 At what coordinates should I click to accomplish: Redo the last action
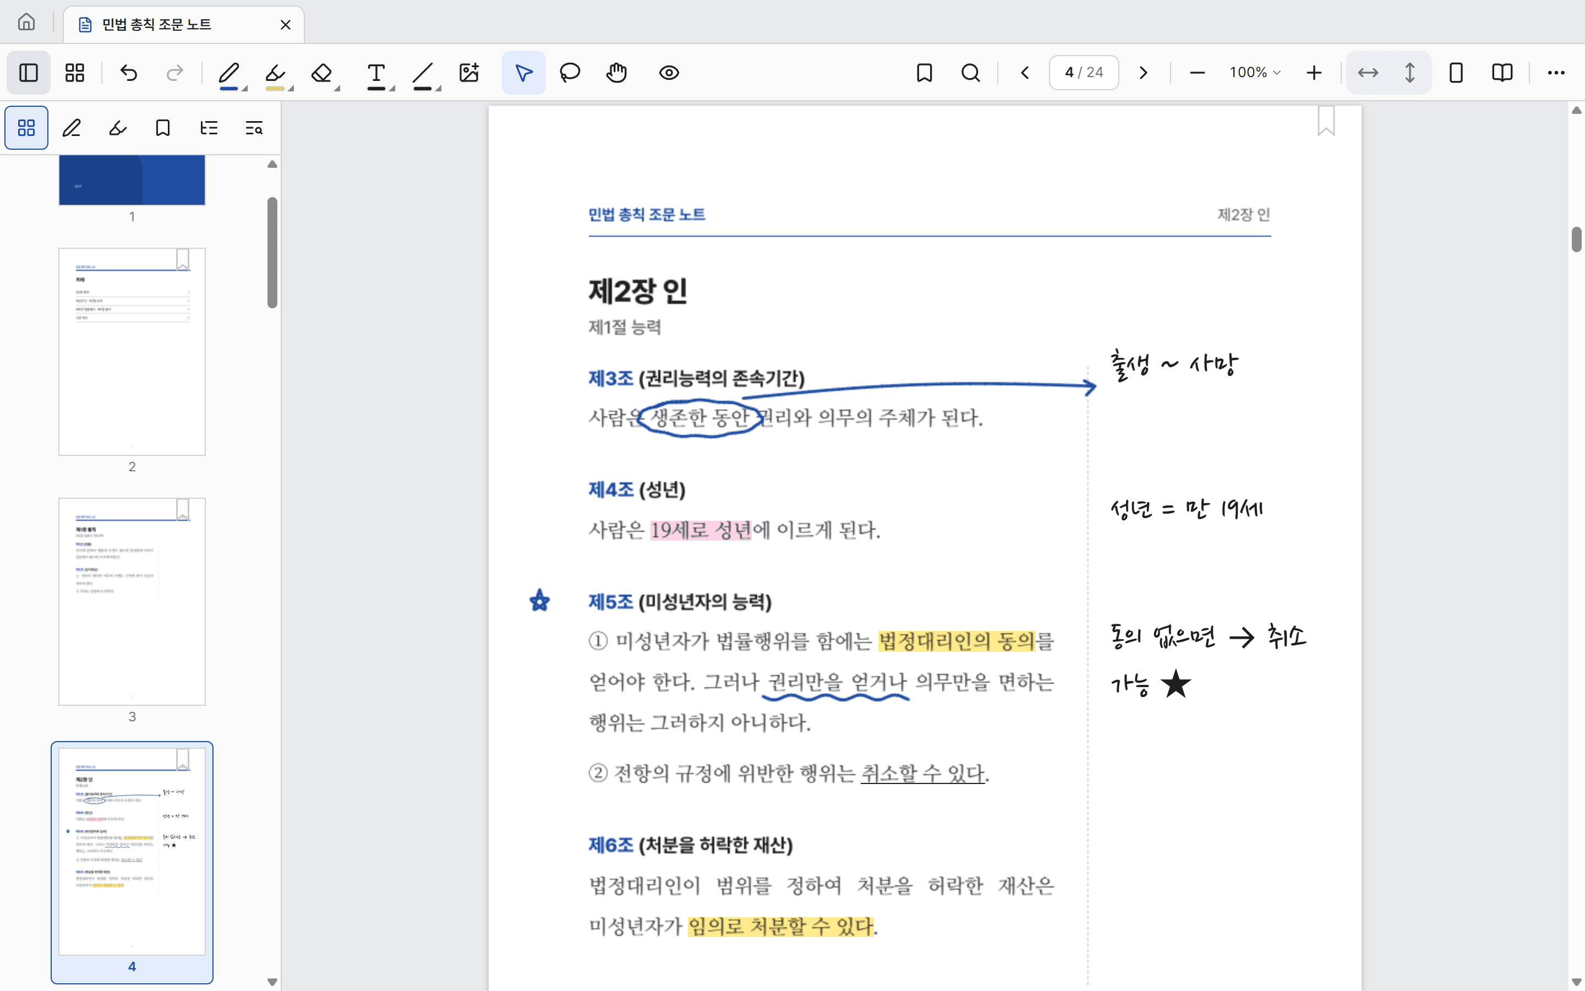pyautogui.click(x=175, y=73)
